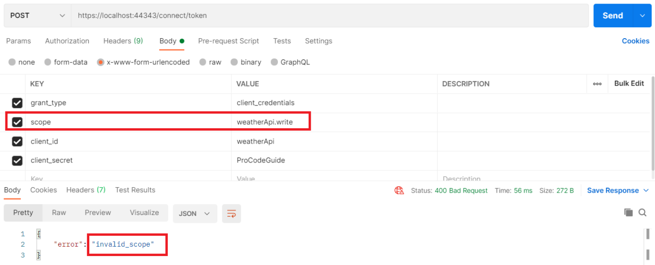
Task: Open the Send button dropdown arrow
Action: click(642, 16)
